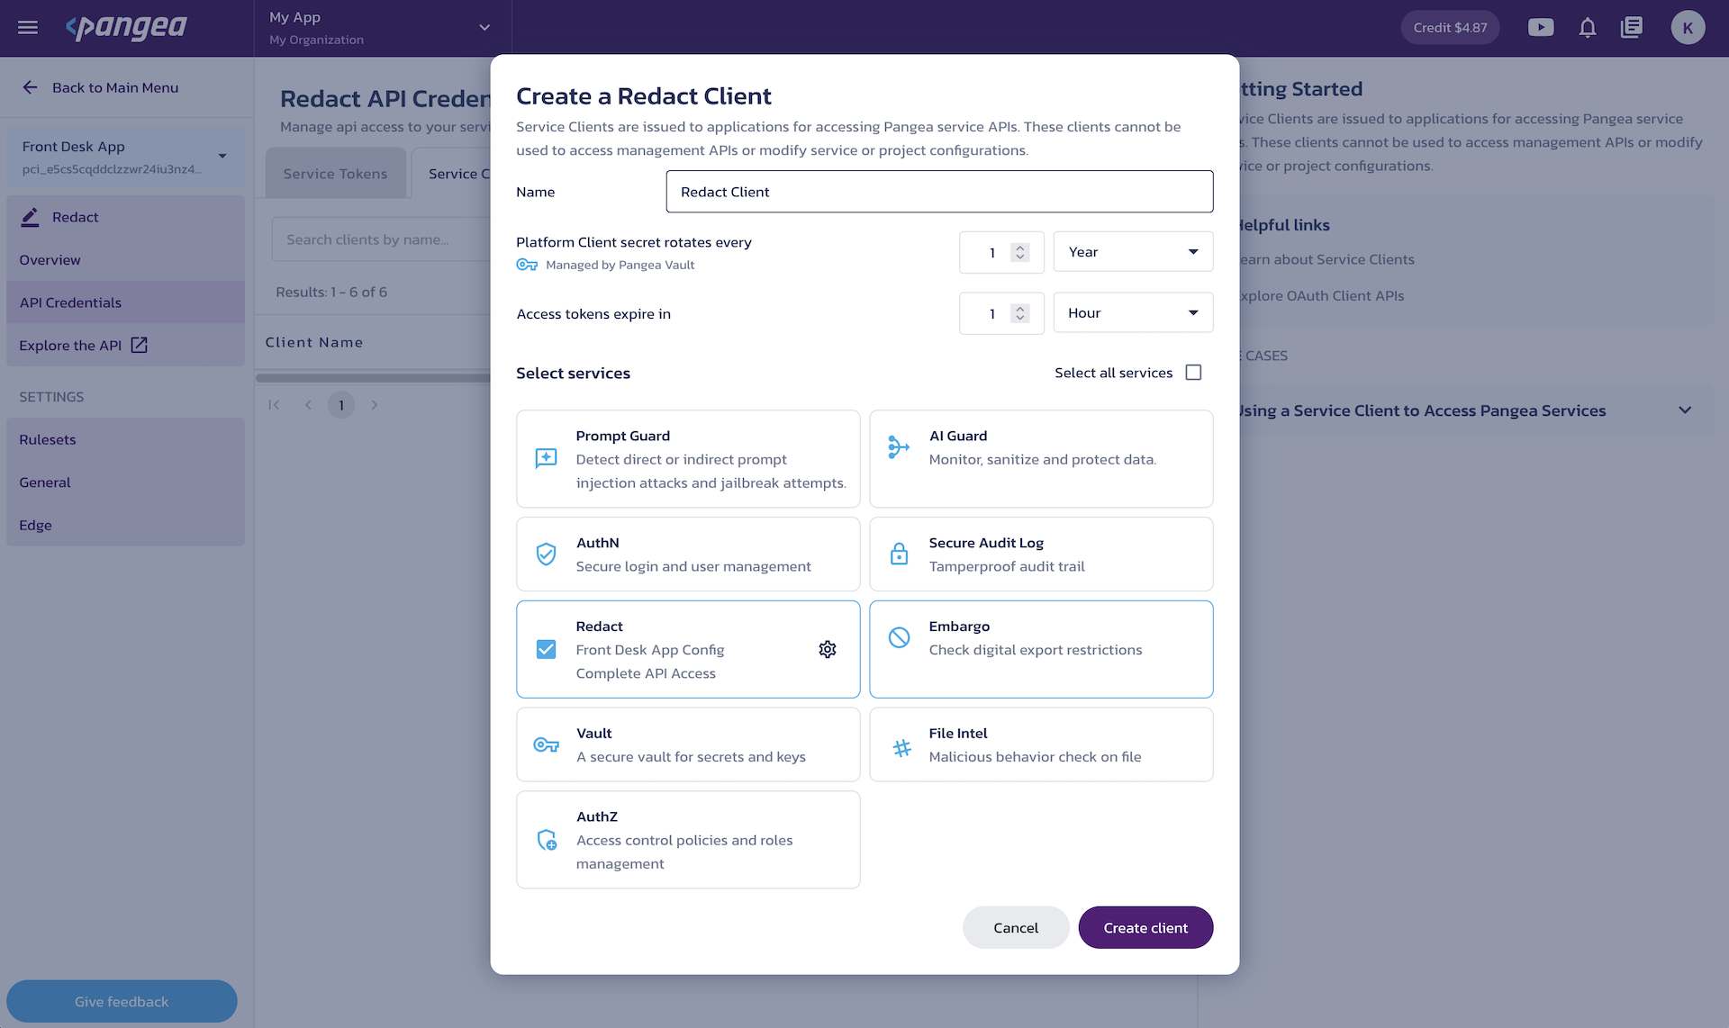Click the Create client button
This screenshot has height=1028, width=1729.
tap(1145, 927)
